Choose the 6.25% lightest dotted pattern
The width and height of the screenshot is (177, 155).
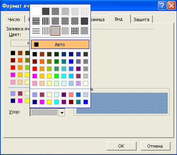84,11
